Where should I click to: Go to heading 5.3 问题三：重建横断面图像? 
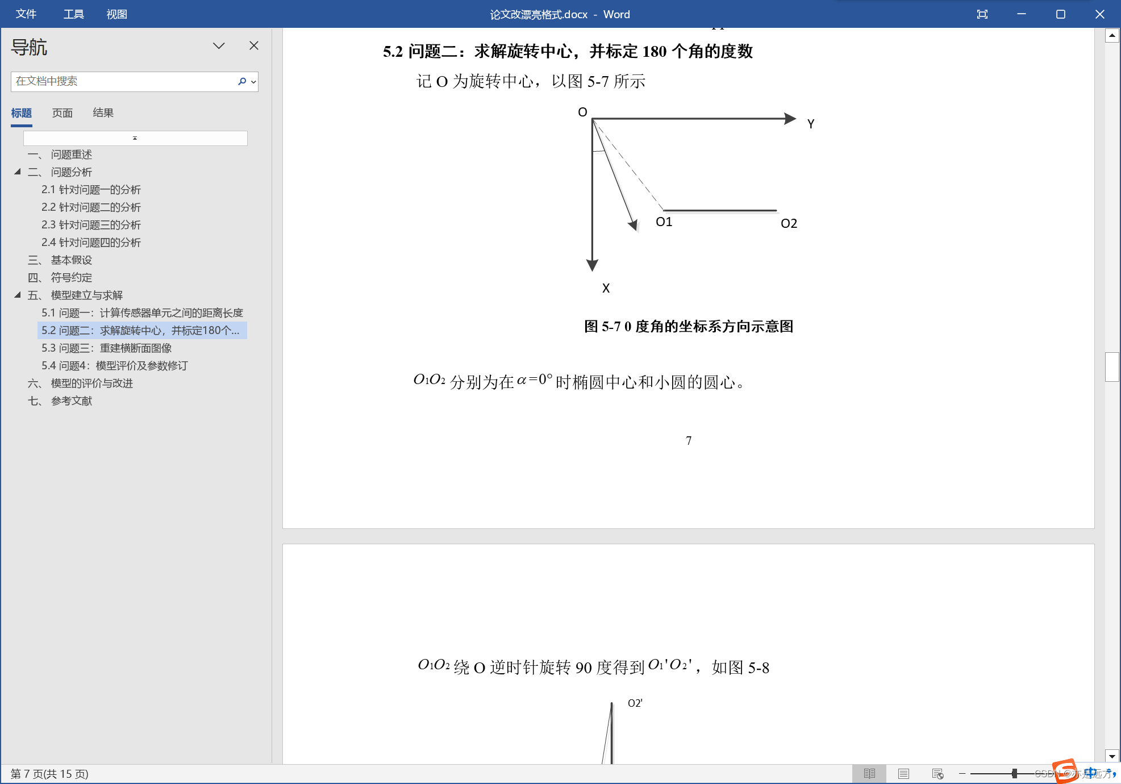[106, 348]
